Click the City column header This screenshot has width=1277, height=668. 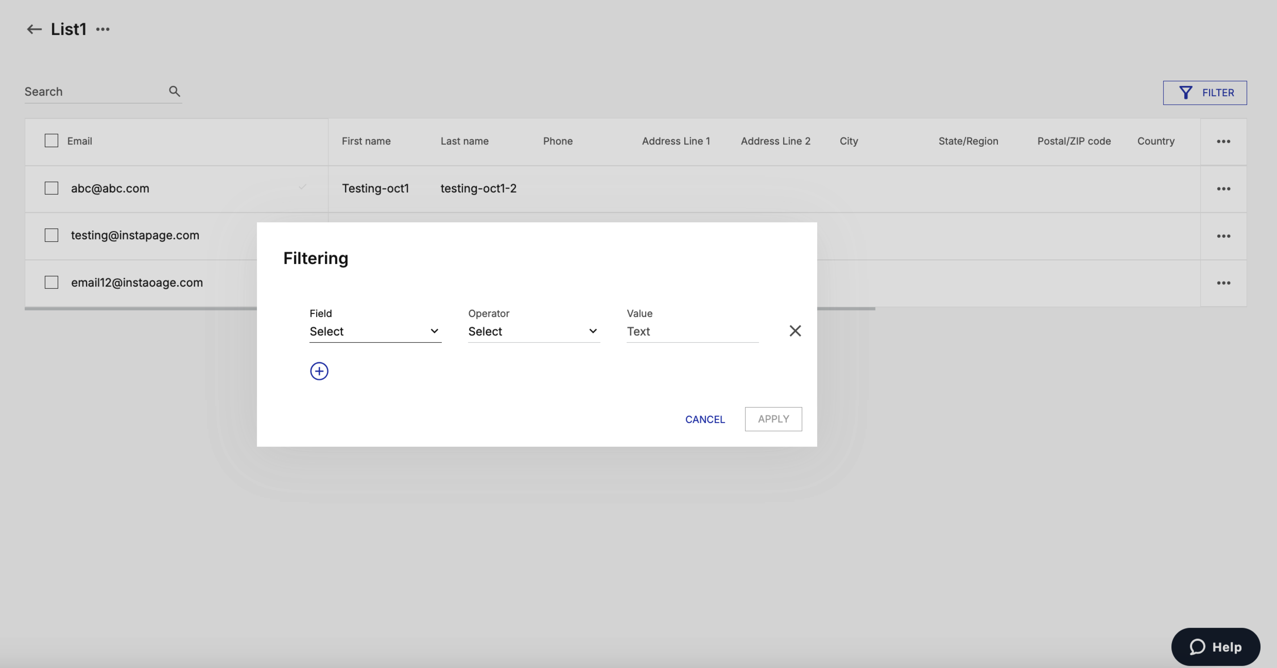(x=848, y=141)
